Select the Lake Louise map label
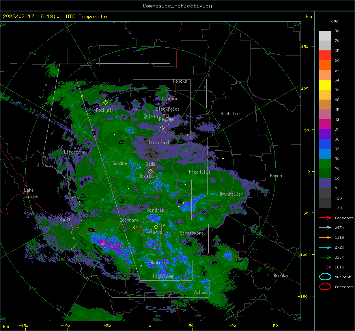Screen dimensions: 355x331 click(30, 193)
